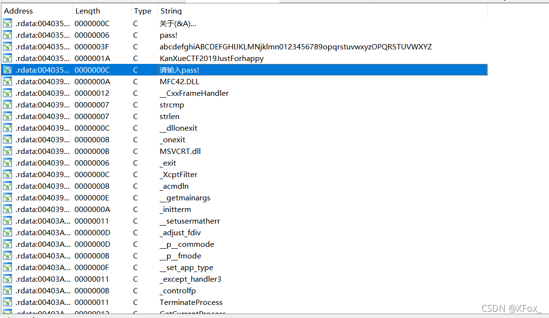The width and height of the screenshot is (549, 318).
Task: Click string icon beside TerminateProcess row
Action: (7, 302)
